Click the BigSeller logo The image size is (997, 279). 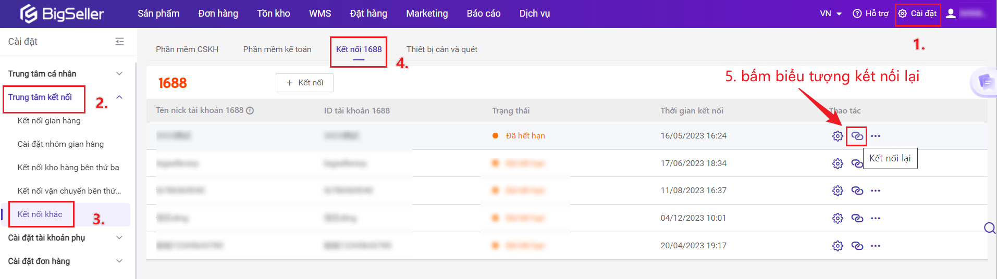(x=62, y=14)
